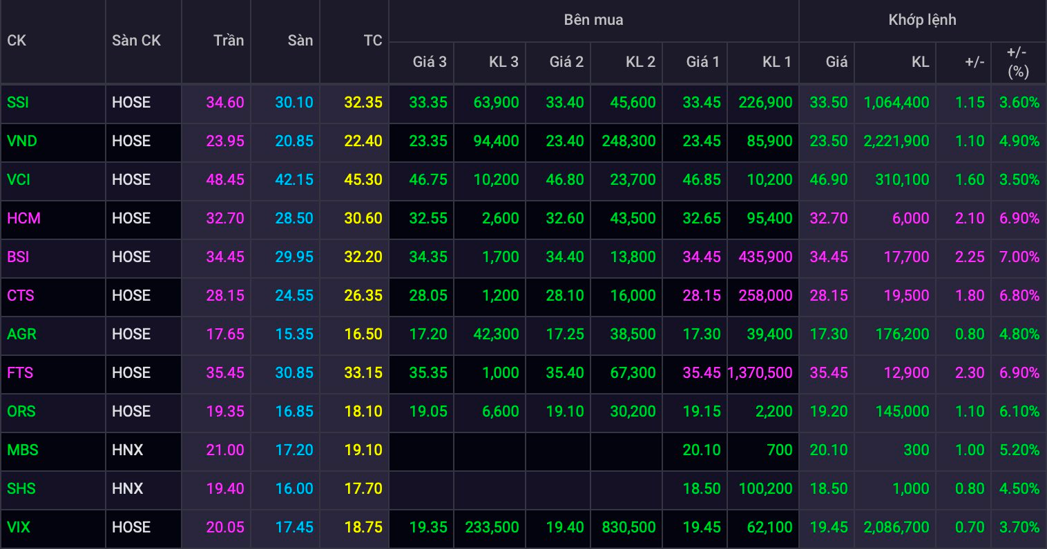This screenshot has height=549, width=1047.
Task: Open the FTS ticker symbol
Action: (20, 373)
